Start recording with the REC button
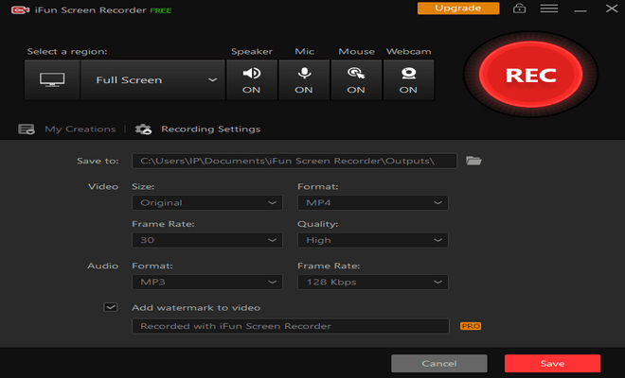The height and width of the screenshot is (378, 625). click(530, 75)
